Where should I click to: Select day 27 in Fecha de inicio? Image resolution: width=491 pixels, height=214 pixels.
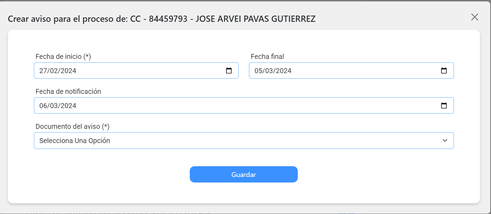point(43,71)
